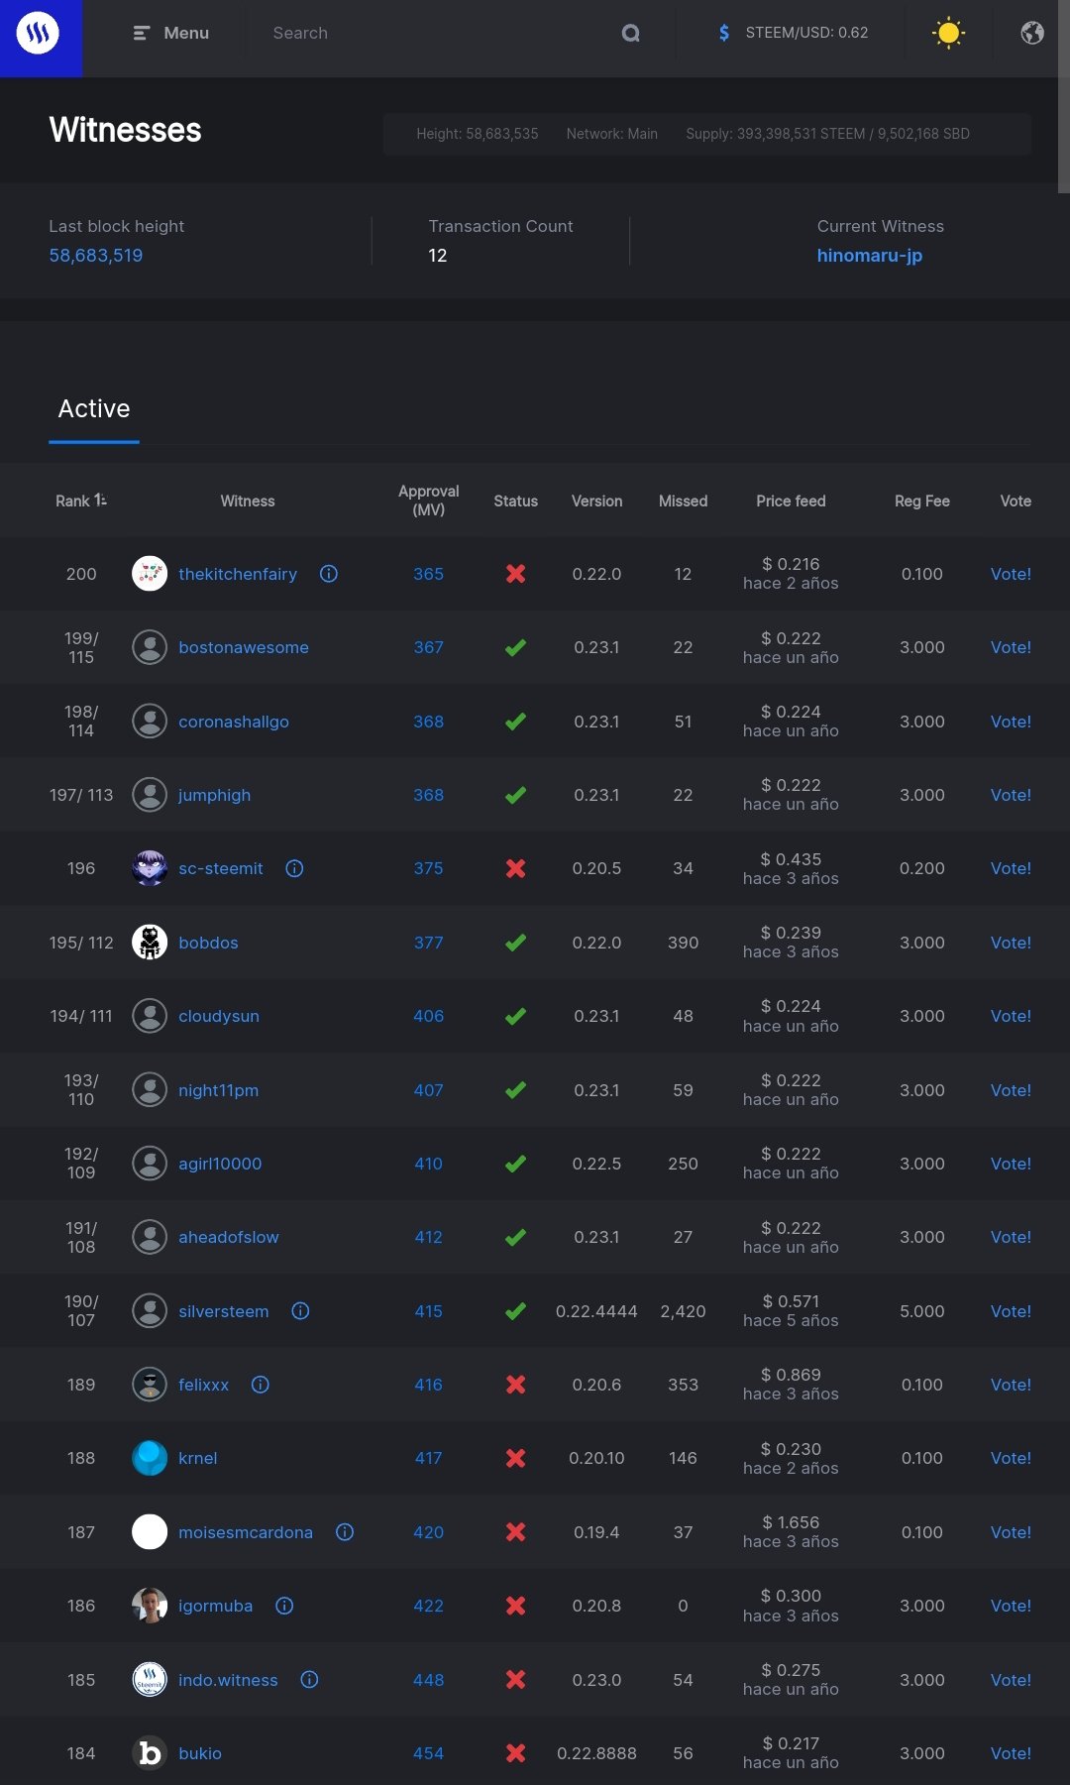1070x1785 pixels.
Task: Open bobdos witness profile
Action: click(x=208, y=943)
